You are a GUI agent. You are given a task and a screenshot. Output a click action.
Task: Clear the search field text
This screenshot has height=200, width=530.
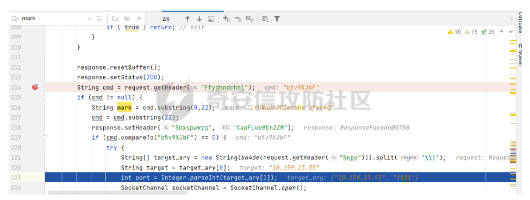(90, 19)
